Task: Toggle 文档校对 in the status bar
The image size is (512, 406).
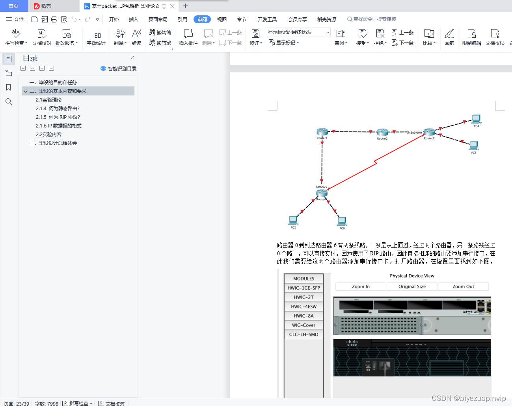Action: click(x=101, y=403)
